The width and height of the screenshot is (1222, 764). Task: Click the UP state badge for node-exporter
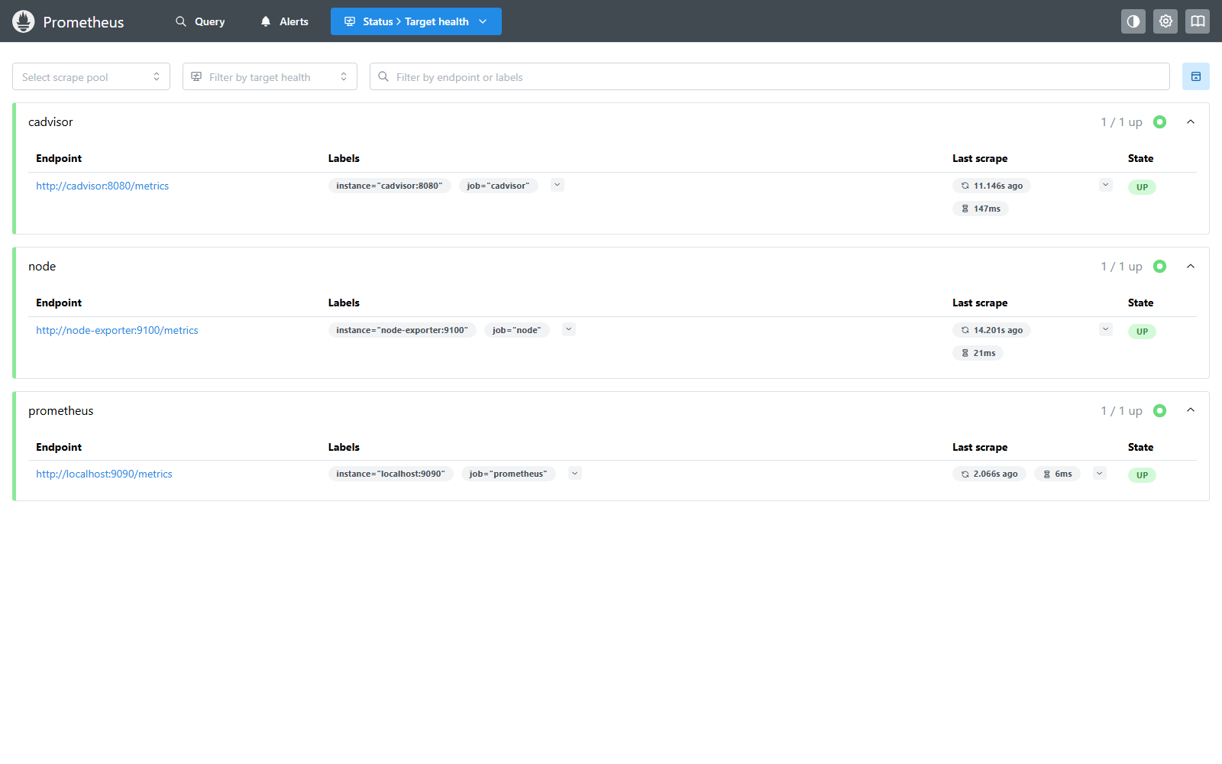pos(1142,332)
